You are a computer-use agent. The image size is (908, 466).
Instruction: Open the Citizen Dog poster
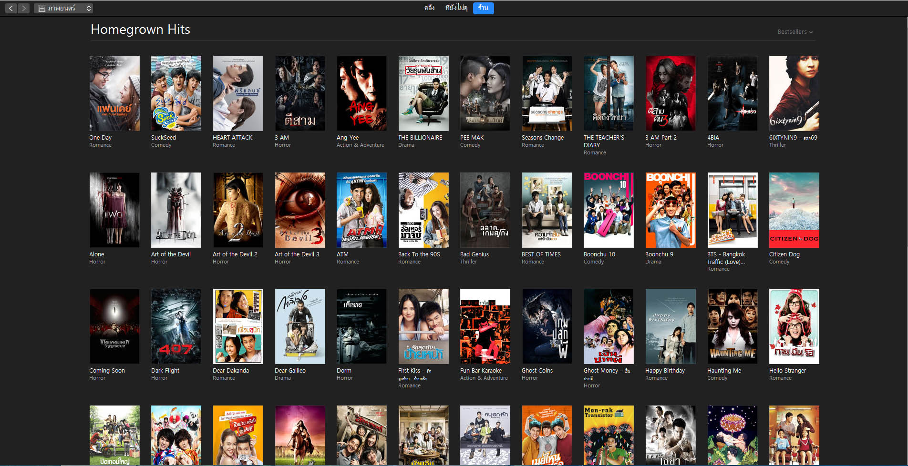tap(794, 210)
